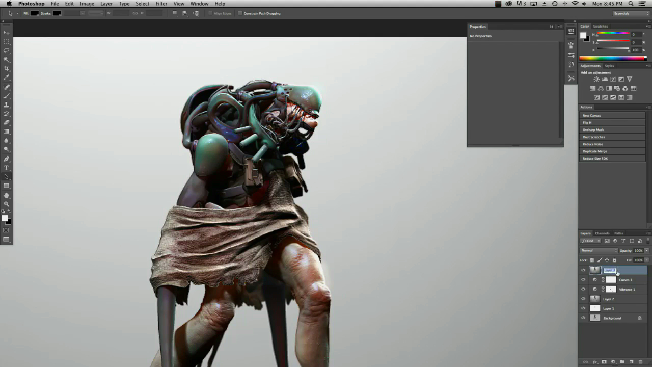Open the Adjustments panel flyout menu
Image resolution: width=652 pixels, height=367 pixels.
(648, 66)
